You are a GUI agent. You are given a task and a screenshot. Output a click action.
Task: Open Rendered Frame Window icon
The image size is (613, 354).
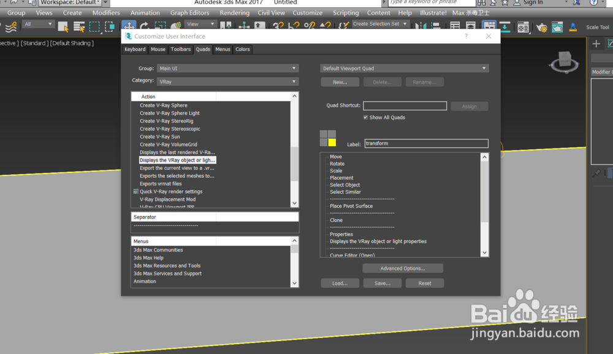pos(557,27)
